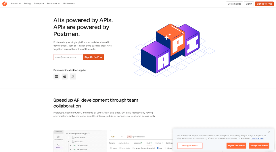Screen dimensions: 276x152
Task: Switch to the Body tab
Action: pyautogui.click(x=149, y=143)
